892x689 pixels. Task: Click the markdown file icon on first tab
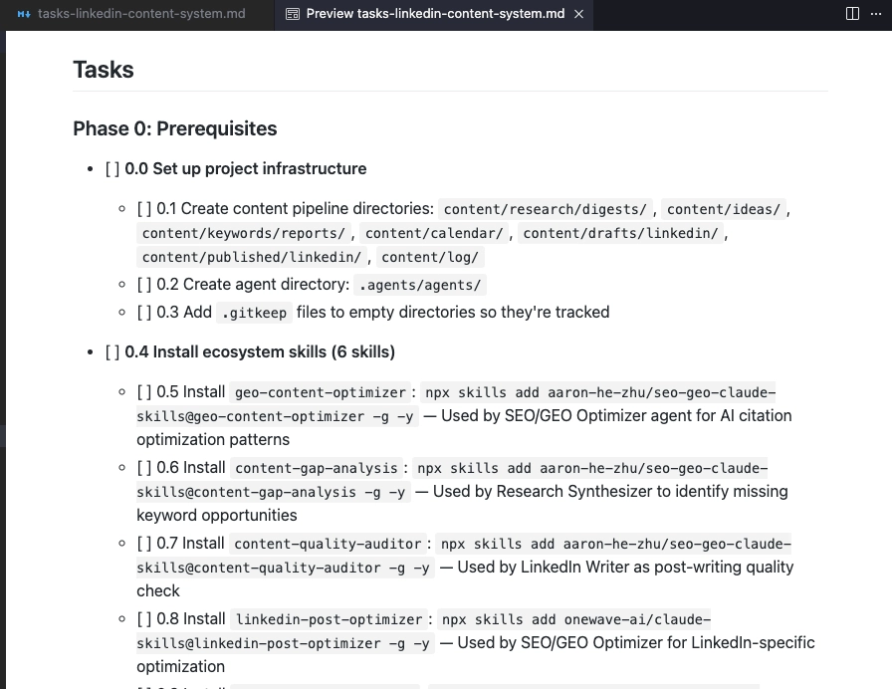tap(24, 14)
